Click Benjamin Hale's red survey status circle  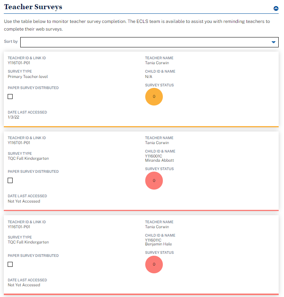click(x=154, y=264)
